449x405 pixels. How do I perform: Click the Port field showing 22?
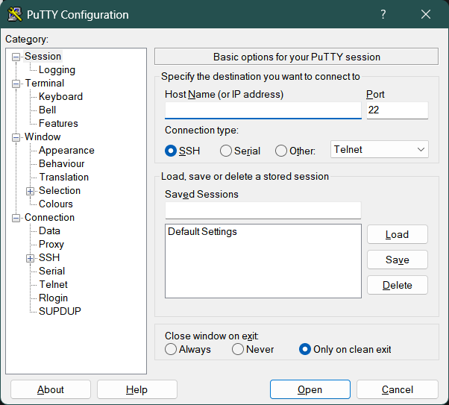[x=398, y=110]
